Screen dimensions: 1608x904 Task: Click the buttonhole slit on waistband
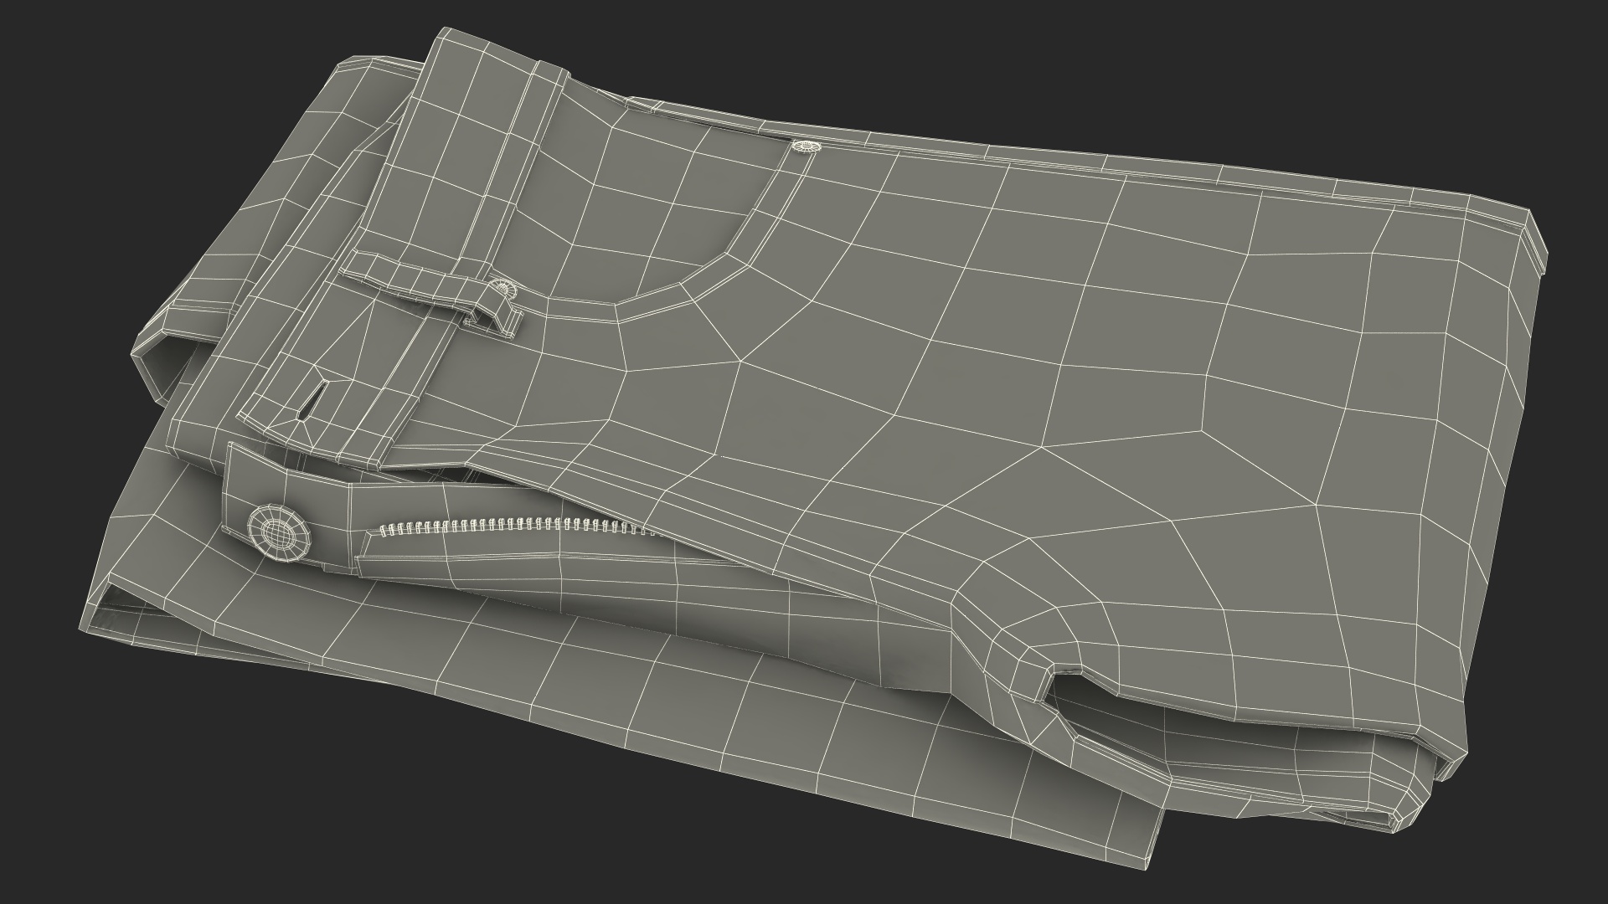coord(311,401)
